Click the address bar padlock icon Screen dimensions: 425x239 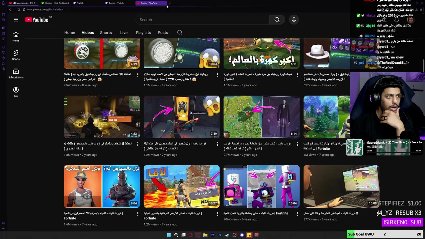coord(24,9)
